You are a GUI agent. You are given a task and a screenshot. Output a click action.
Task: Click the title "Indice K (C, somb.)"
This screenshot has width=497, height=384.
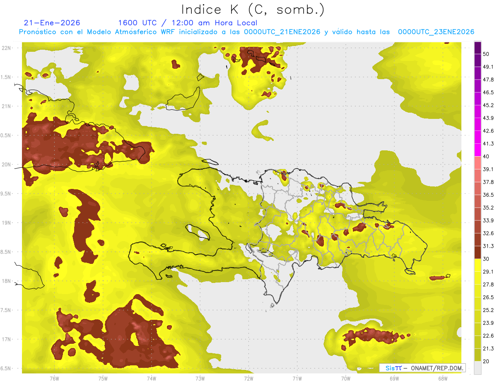pos(253,10)
